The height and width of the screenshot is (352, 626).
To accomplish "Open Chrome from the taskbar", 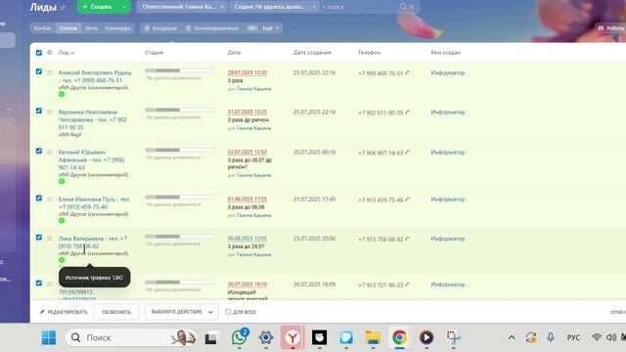I will pyautogui.click(x=399, y=337).
